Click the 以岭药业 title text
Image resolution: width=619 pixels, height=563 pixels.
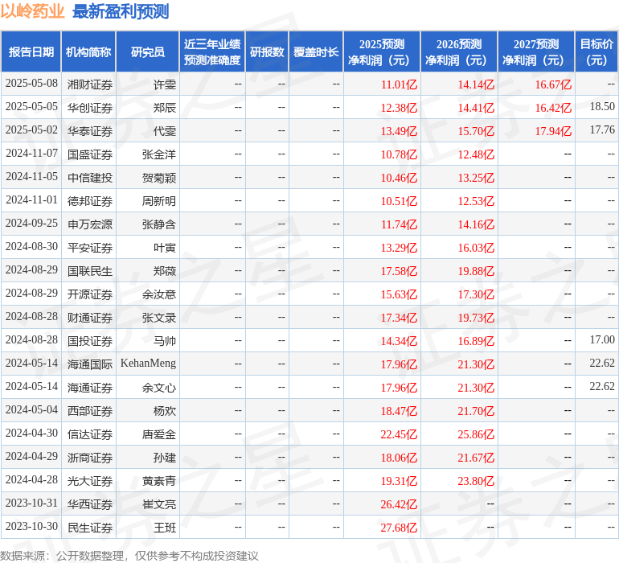pyautogui.click(x=32, y=11)
